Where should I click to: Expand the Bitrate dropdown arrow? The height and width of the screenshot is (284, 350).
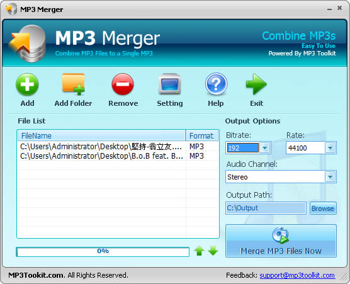265,148
